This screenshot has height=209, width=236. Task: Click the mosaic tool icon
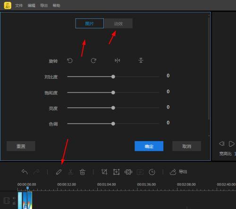(128, 172)
